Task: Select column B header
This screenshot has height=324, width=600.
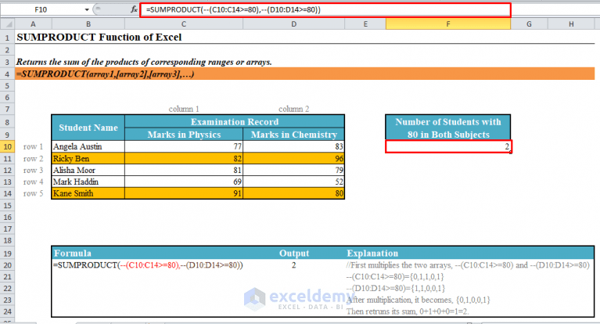Action: click(88, 24)
